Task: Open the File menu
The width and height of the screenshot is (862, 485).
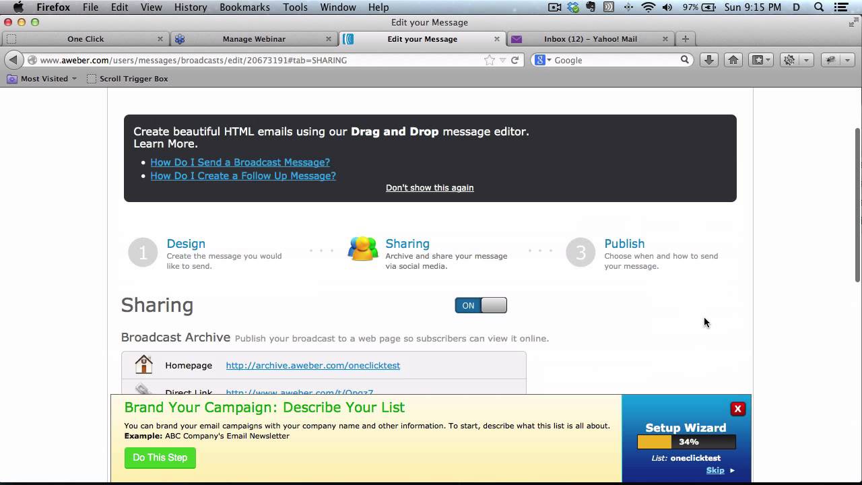Action: coord(90,7)
